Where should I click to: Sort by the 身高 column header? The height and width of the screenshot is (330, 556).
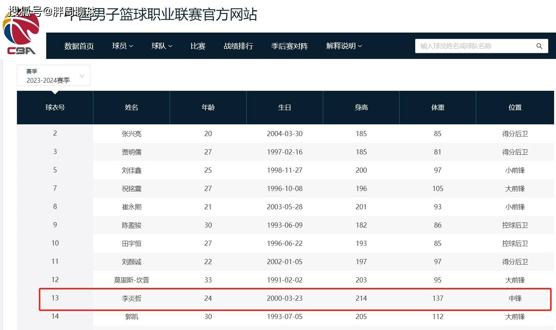pyautogui.click(x=361, y=108)
